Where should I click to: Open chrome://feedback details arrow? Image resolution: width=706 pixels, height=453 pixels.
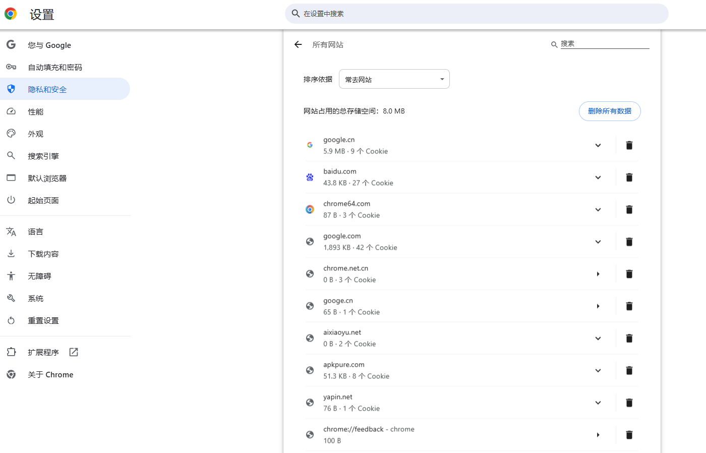pos(598,435)
